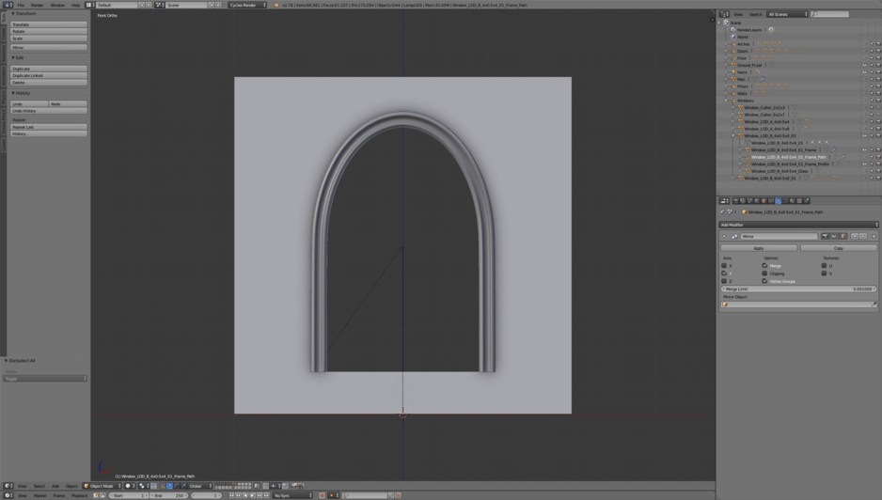Click the Mirror modifier edit mode icon

pos(843,236)
